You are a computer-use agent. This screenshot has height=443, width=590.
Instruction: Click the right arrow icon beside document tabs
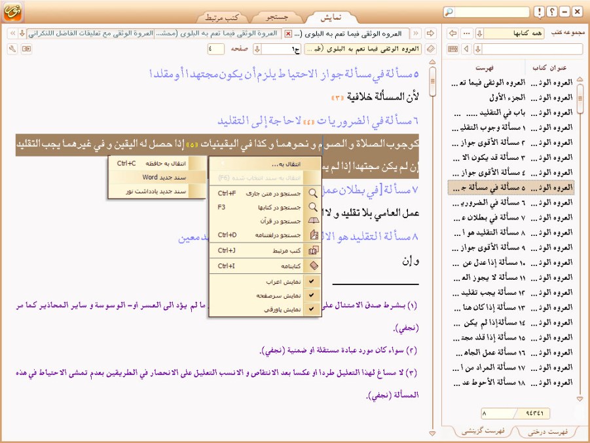tap(430, 33)
